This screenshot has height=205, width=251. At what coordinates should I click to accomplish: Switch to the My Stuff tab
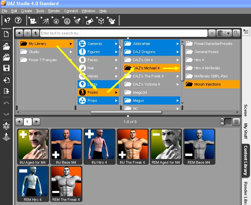(x=246, y=131)
